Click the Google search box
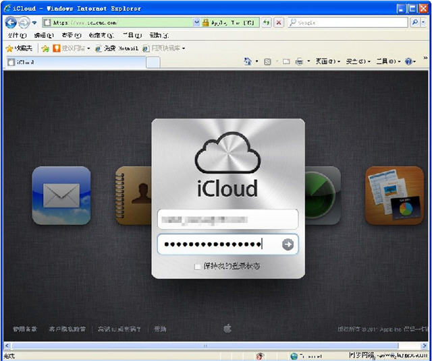This screenshot has height=361, width=432. [348, 22]
